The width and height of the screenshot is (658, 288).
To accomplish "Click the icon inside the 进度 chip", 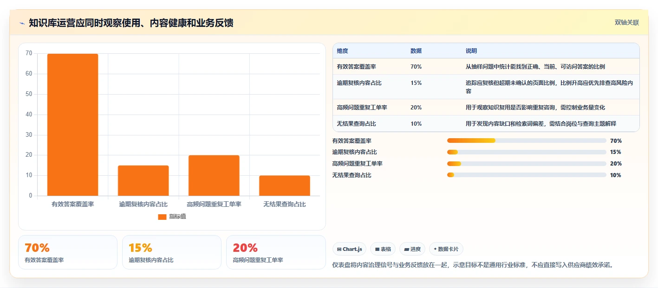I will tap(406, 249).
